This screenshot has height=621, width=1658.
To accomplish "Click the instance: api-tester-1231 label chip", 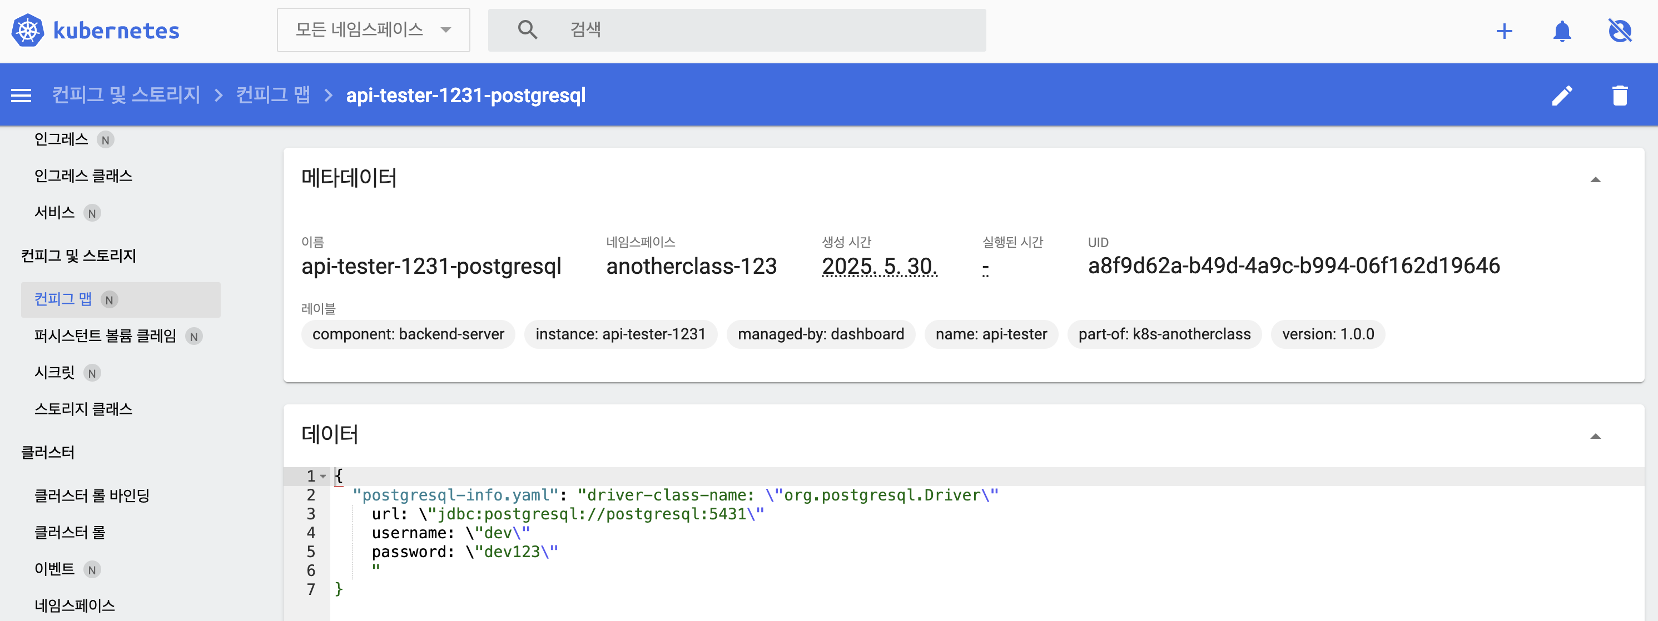I will (620, 334).
